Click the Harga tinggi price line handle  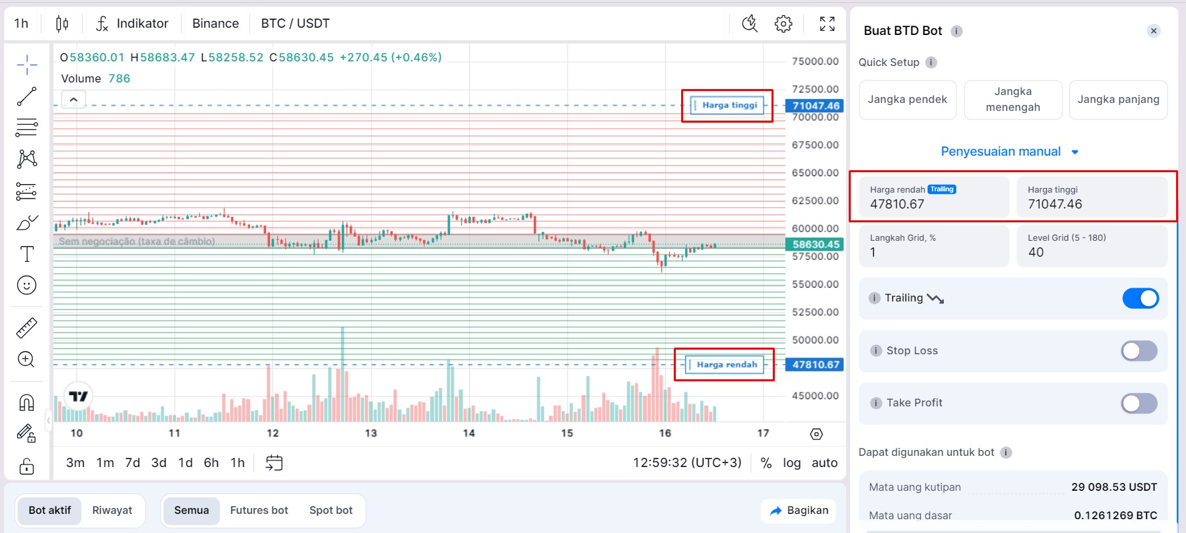[x=729, y=106]
